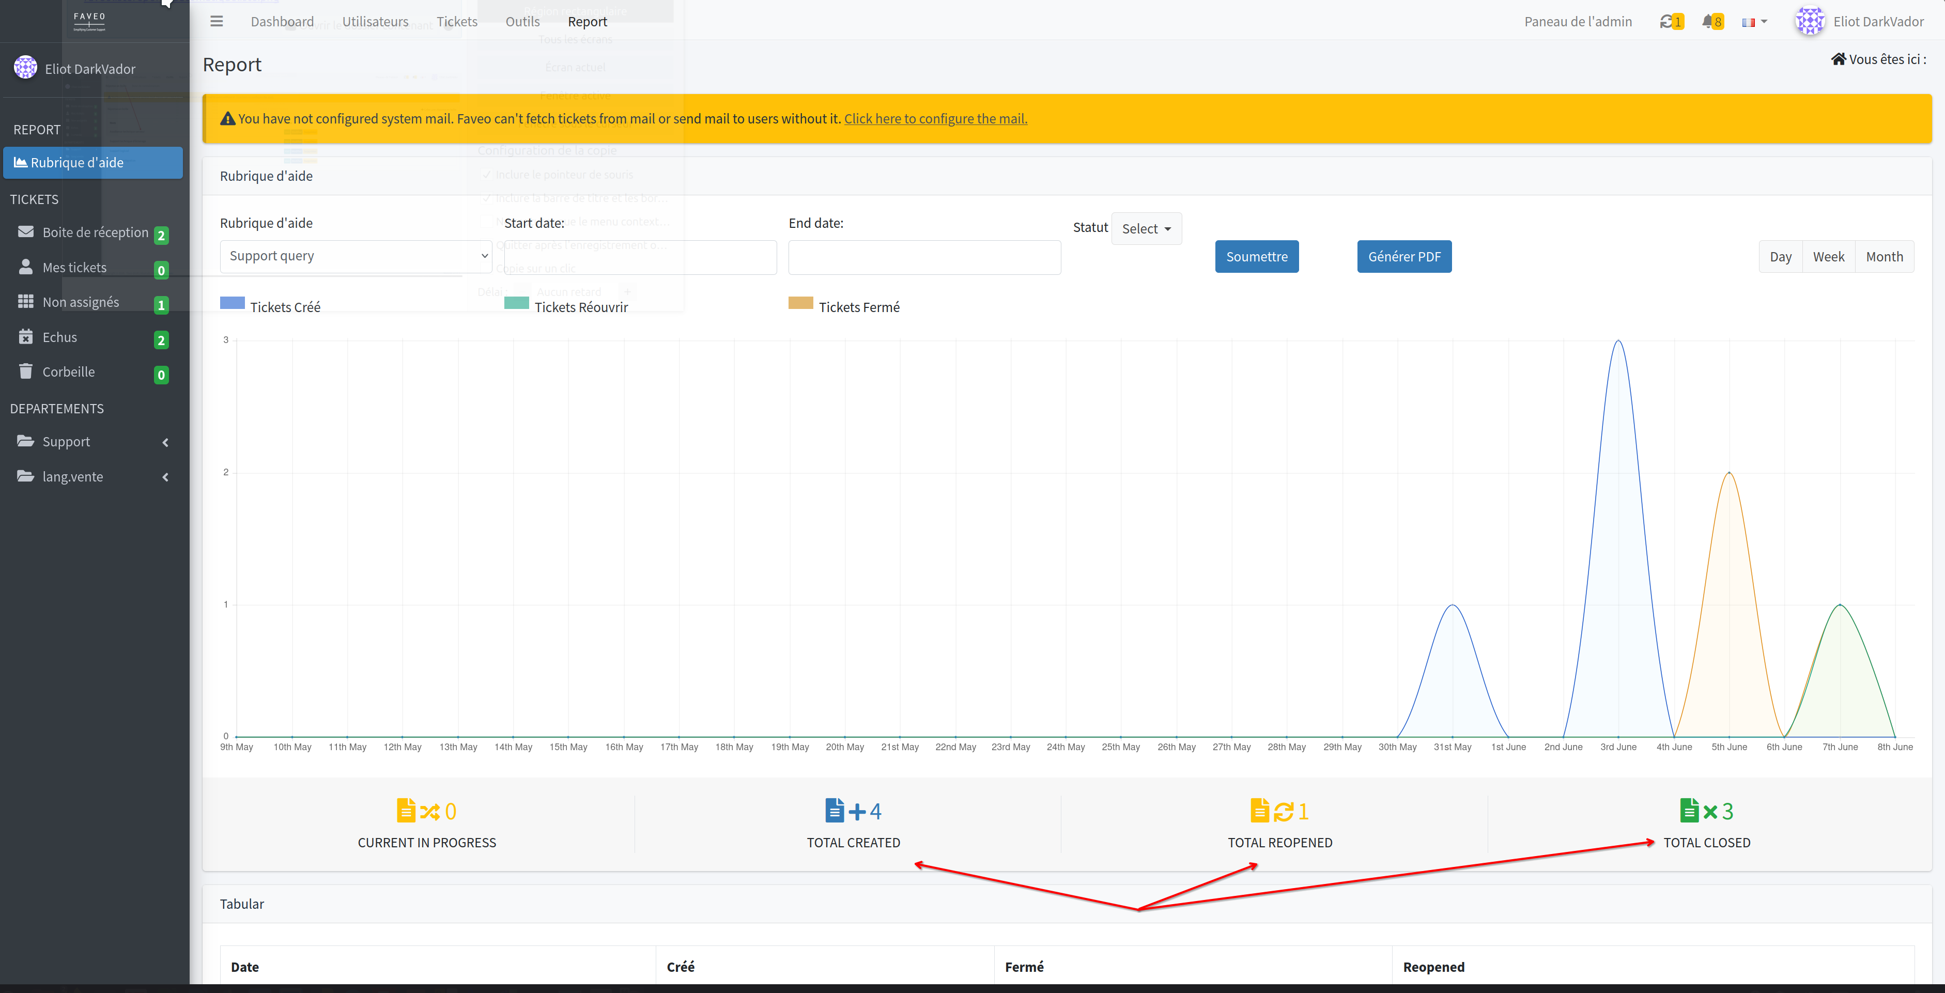This screenshot has height=993, width=1945.
Task: Click the Faveo logo
Action: click(x=90, y=21)
